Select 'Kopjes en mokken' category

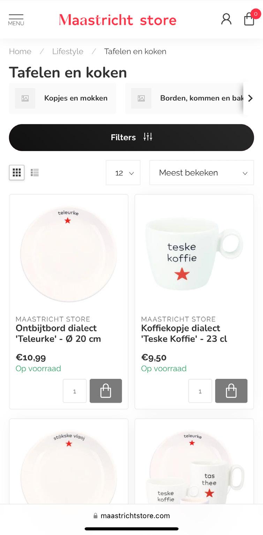click(63, 98)
